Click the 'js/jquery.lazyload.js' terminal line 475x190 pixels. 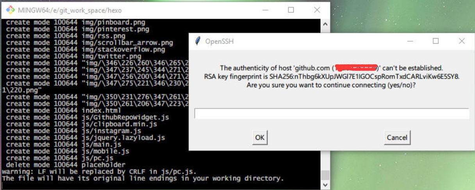[x=86, y=137]
